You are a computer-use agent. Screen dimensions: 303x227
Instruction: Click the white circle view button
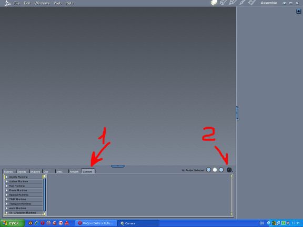click(215, 170)
